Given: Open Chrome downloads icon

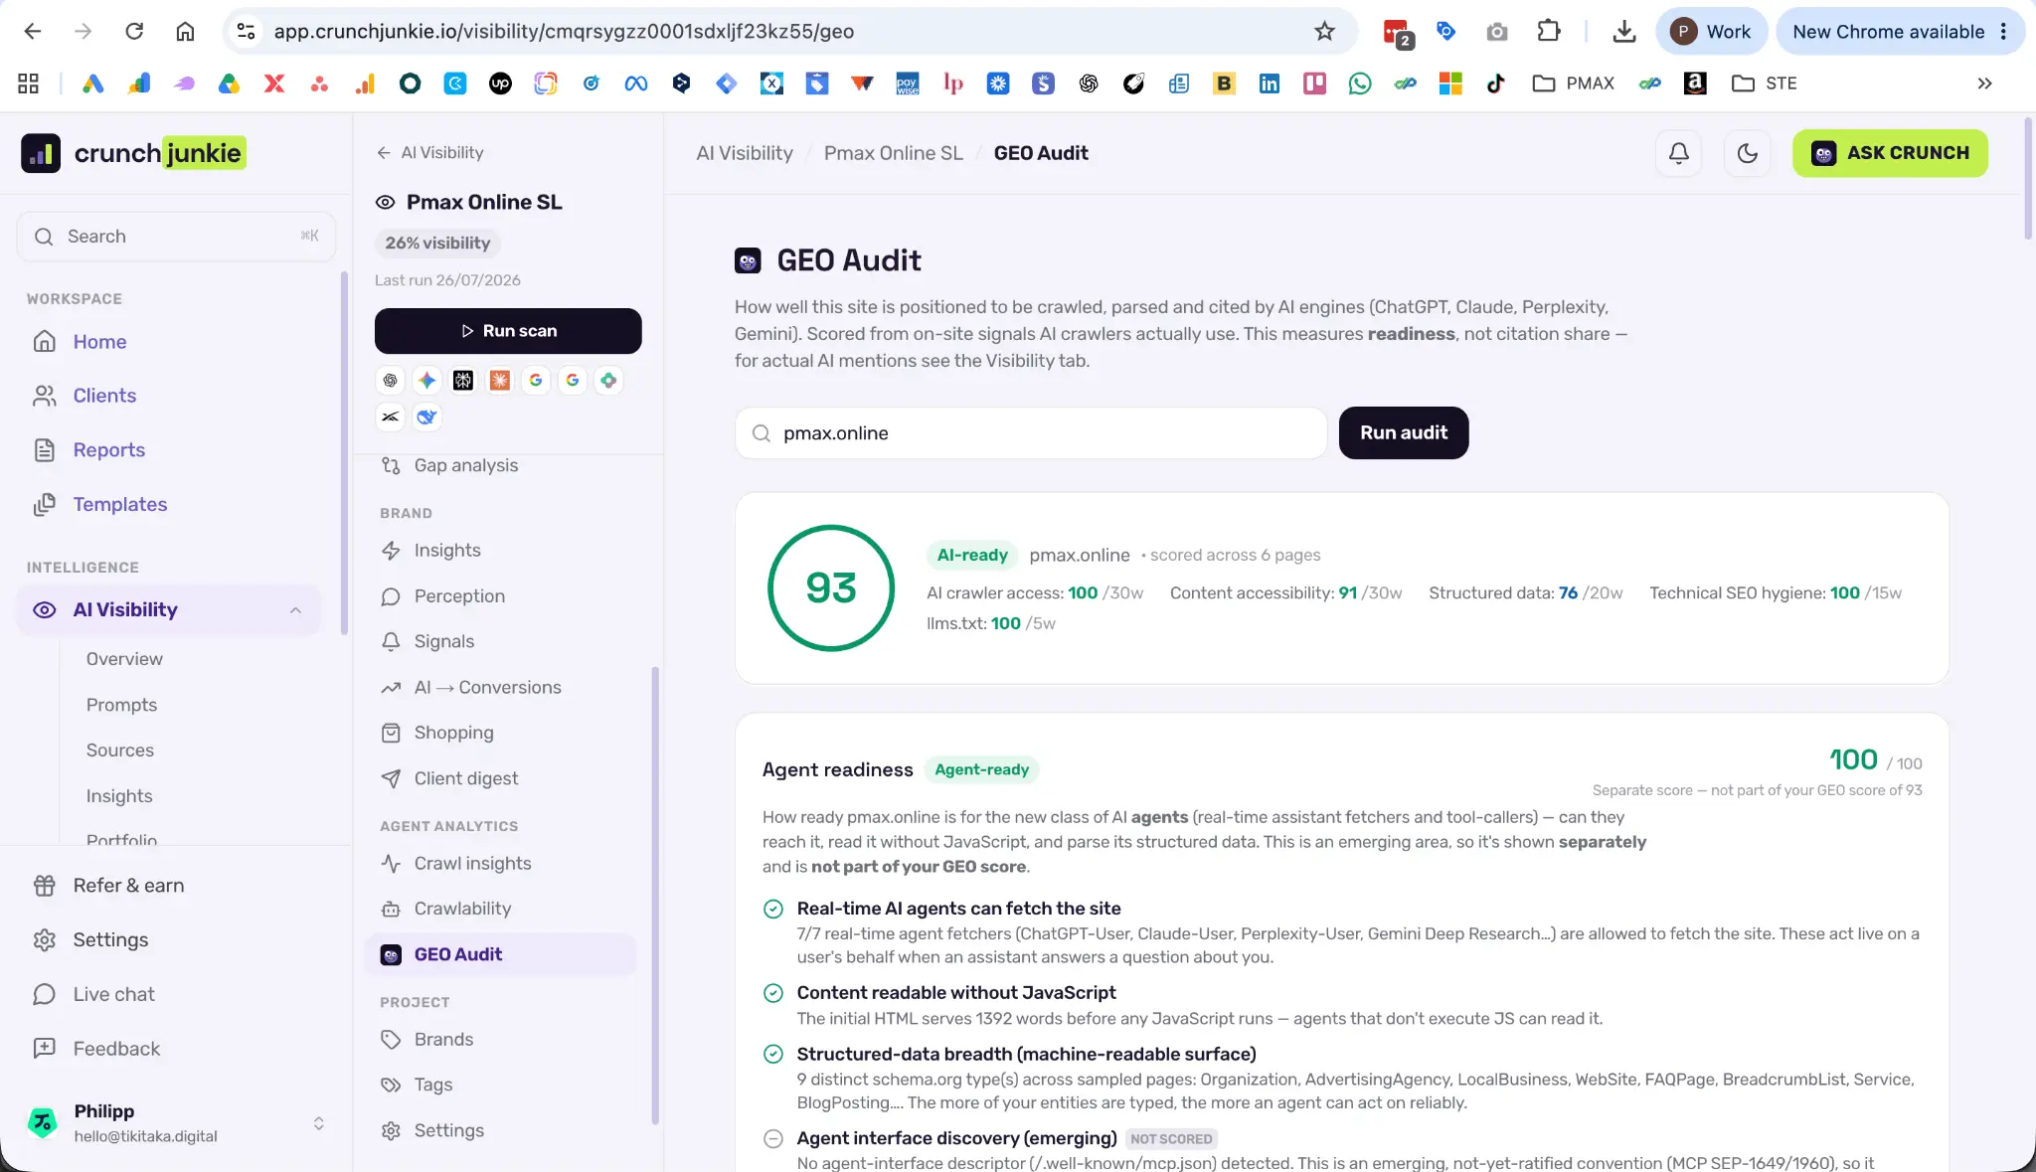Looking at the screenshot, I should point(1623,31).
